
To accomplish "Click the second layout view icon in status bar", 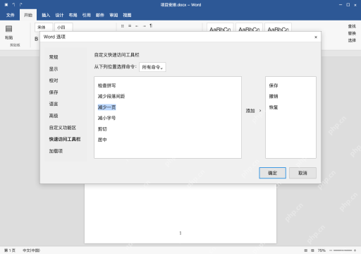I will tap(312, 250).
